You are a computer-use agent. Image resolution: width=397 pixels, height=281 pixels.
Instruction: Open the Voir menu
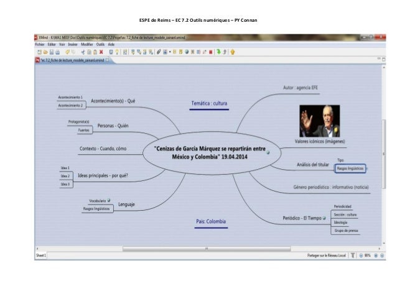pyautogui.click(x=62, y=44)
